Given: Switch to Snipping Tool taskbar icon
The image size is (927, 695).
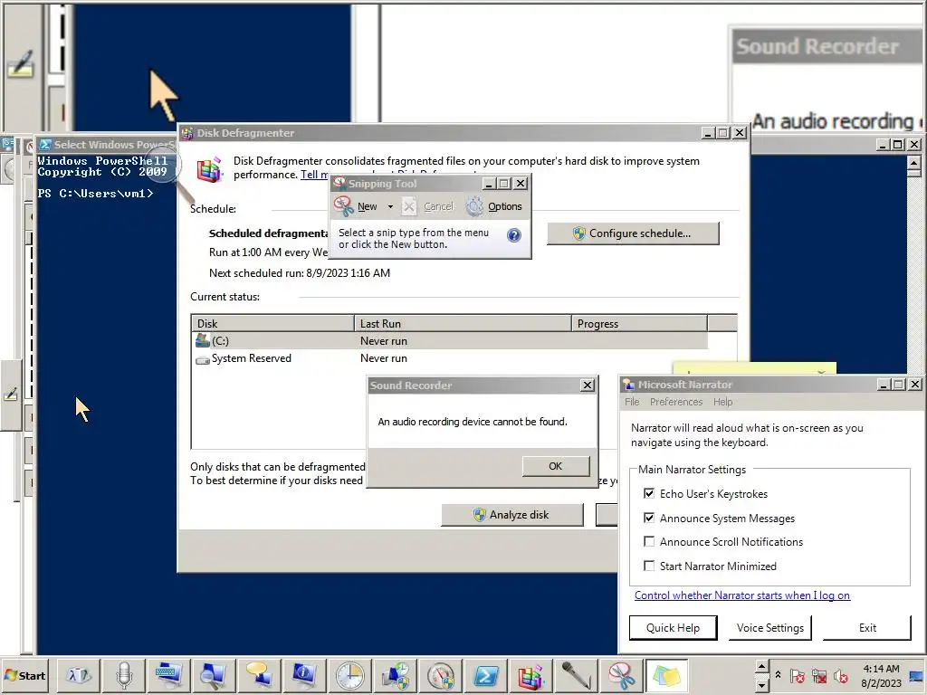Looking at the screenshot, I should (x=621, y=675).
